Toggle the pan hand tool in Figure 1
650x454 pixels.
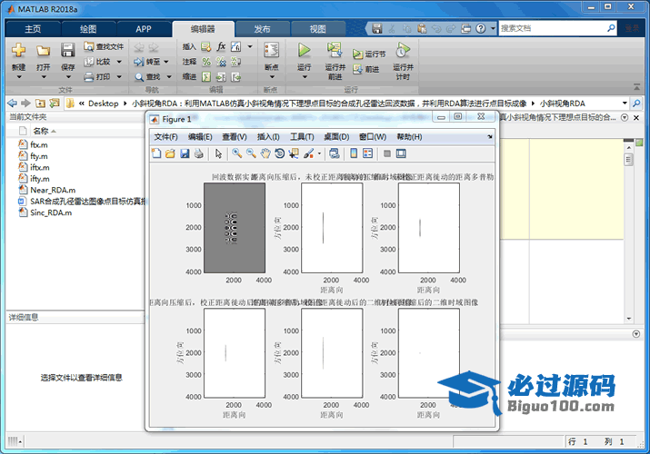click(x=265, y=153)
